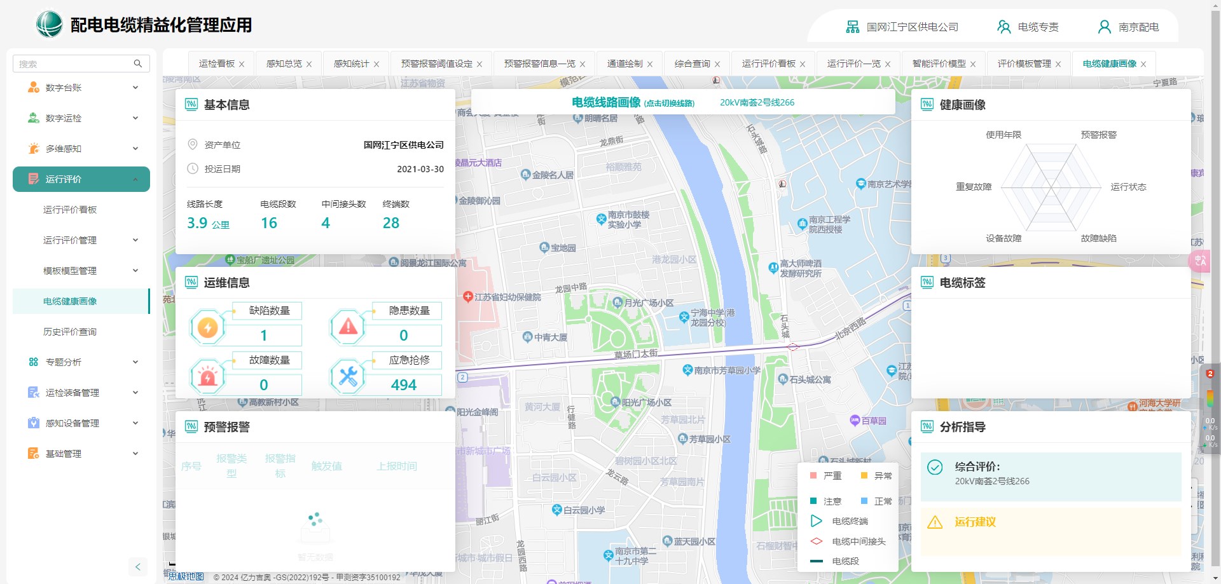Click the user avatar icon beside 南京配电
Image resolution: width=1221 pixels, height=584 pixels.
click(x=1105, y=27)
